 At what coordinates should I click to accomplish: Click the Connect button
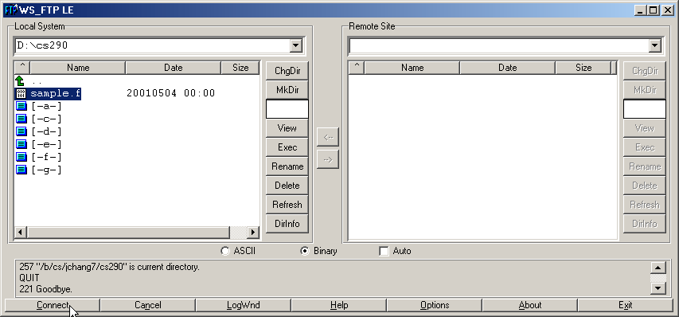coord(53,305)
